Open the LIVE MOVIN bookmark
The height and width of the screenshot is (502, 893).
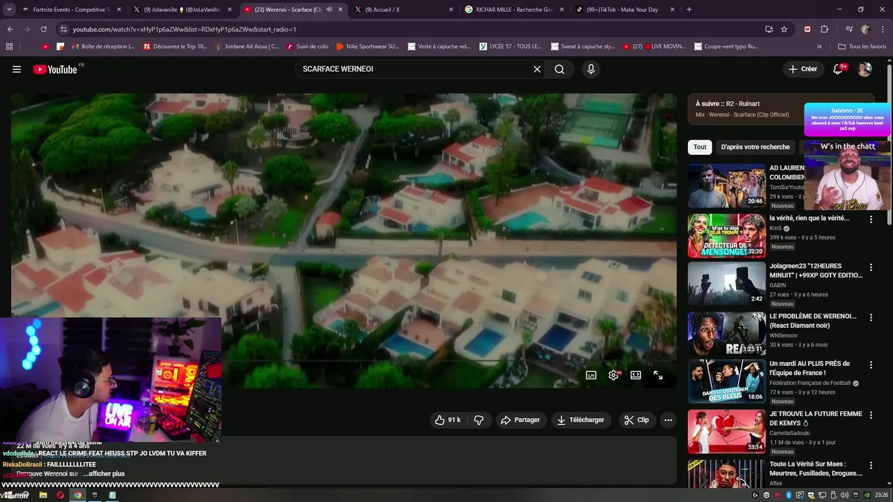[654, 47]
